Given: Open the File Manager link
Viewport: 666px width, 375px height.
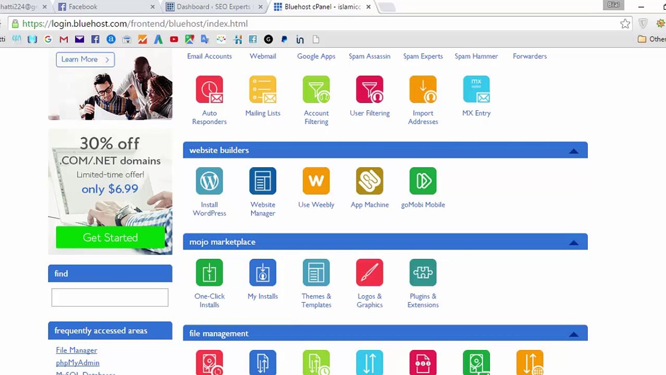Looking at the screenshot, I should coord(77,351).
